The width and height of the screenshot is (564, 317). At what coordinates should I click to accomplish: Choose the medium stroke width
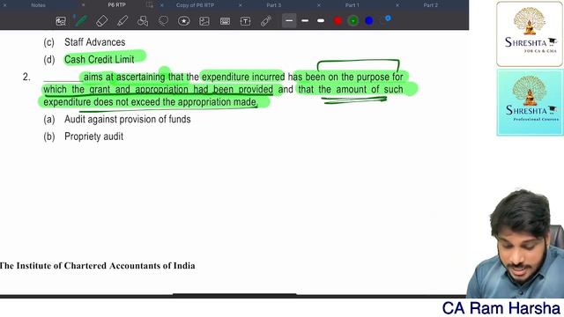305,21
